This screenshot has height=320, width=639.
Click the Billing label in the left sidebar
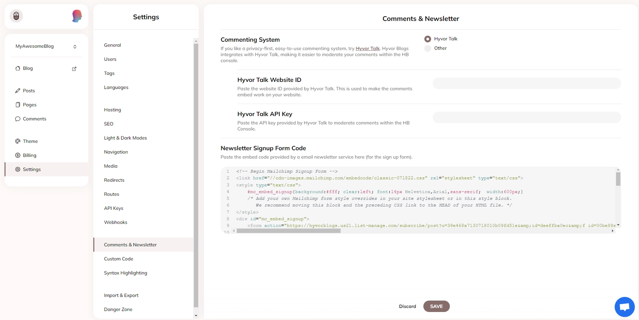(x=30, y=155)
